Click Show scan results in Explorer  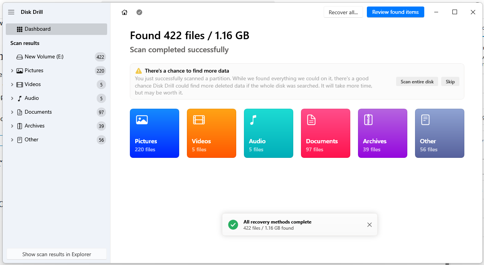tap(57, 254)
